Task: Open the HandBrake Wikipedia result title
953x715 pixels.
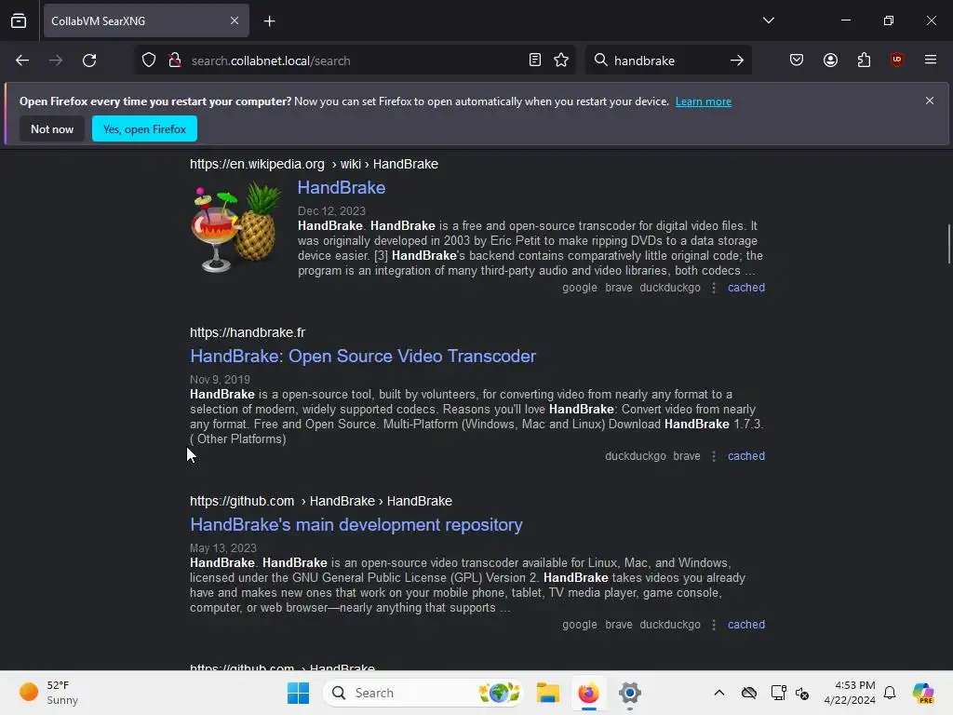Action: (342, 187)
